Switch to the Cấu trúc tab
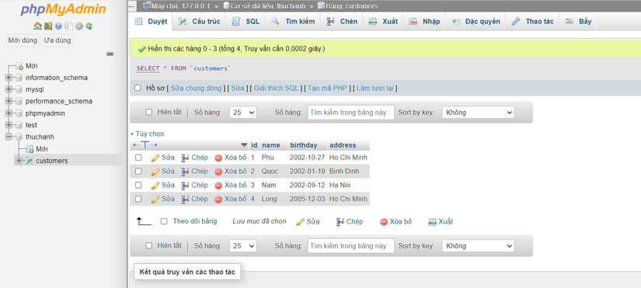Image resolution: width=641 pixels, height=288 pixels. point(200,22)
